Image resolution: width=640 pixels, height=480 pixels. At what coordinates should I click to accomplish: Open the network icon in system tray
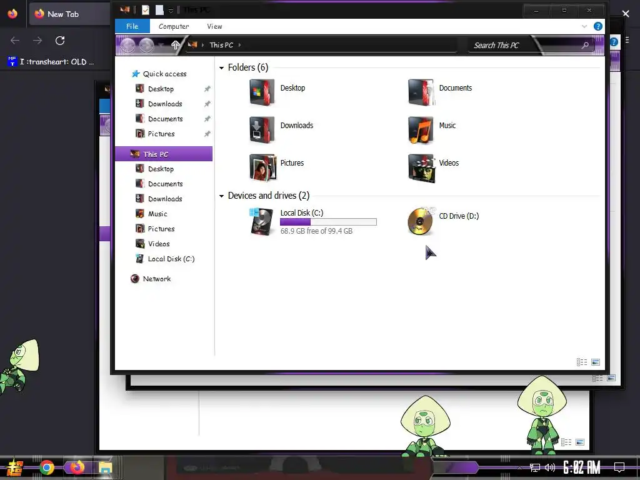pyautogui.click(x=535, y=467)
